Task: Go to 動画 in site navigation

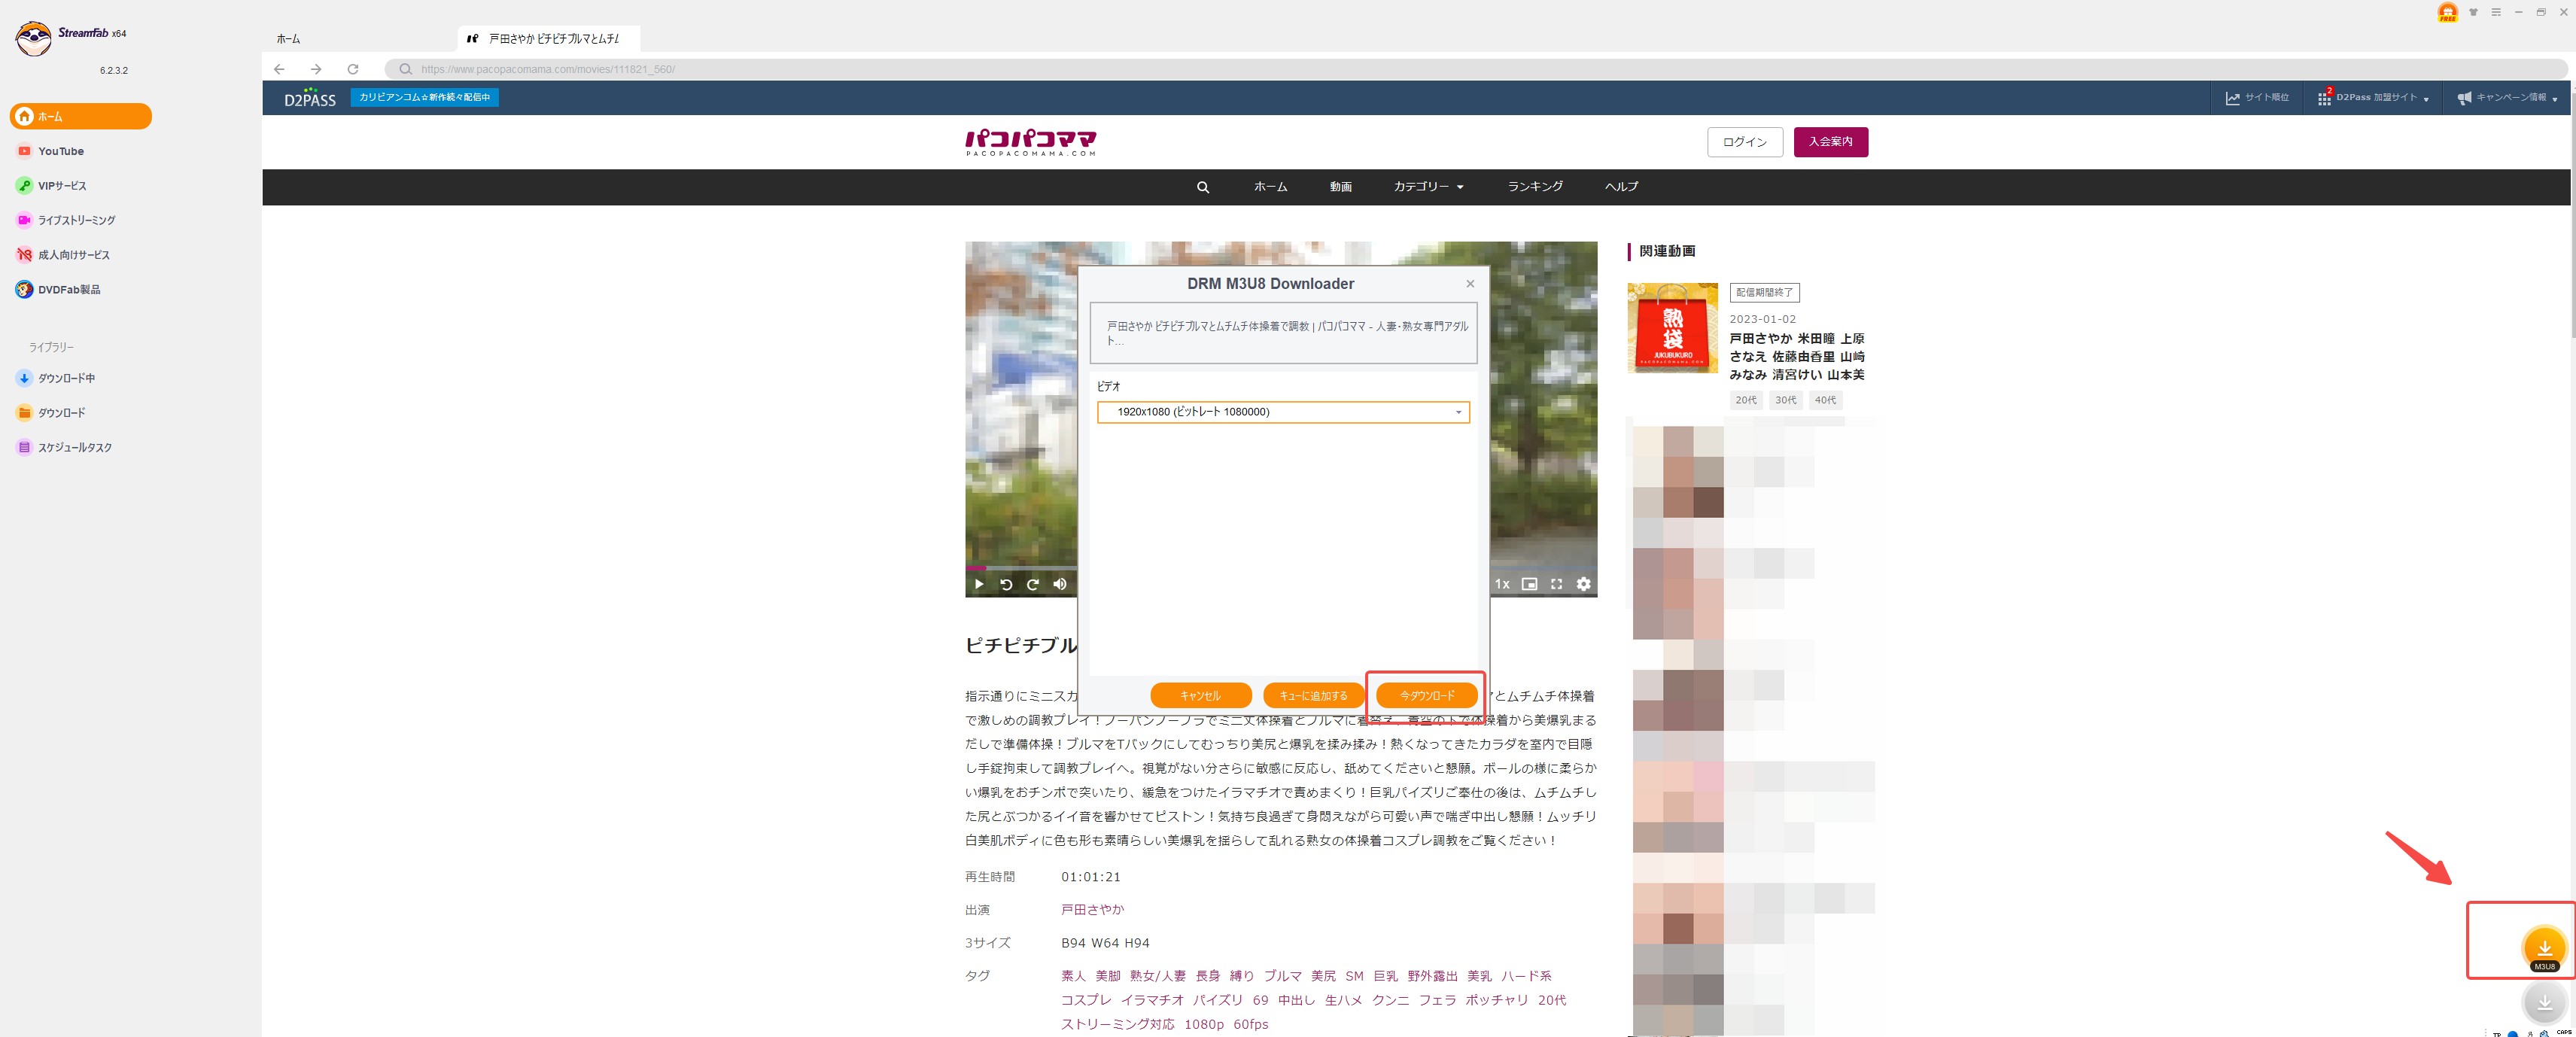Action: [1340, 187]
